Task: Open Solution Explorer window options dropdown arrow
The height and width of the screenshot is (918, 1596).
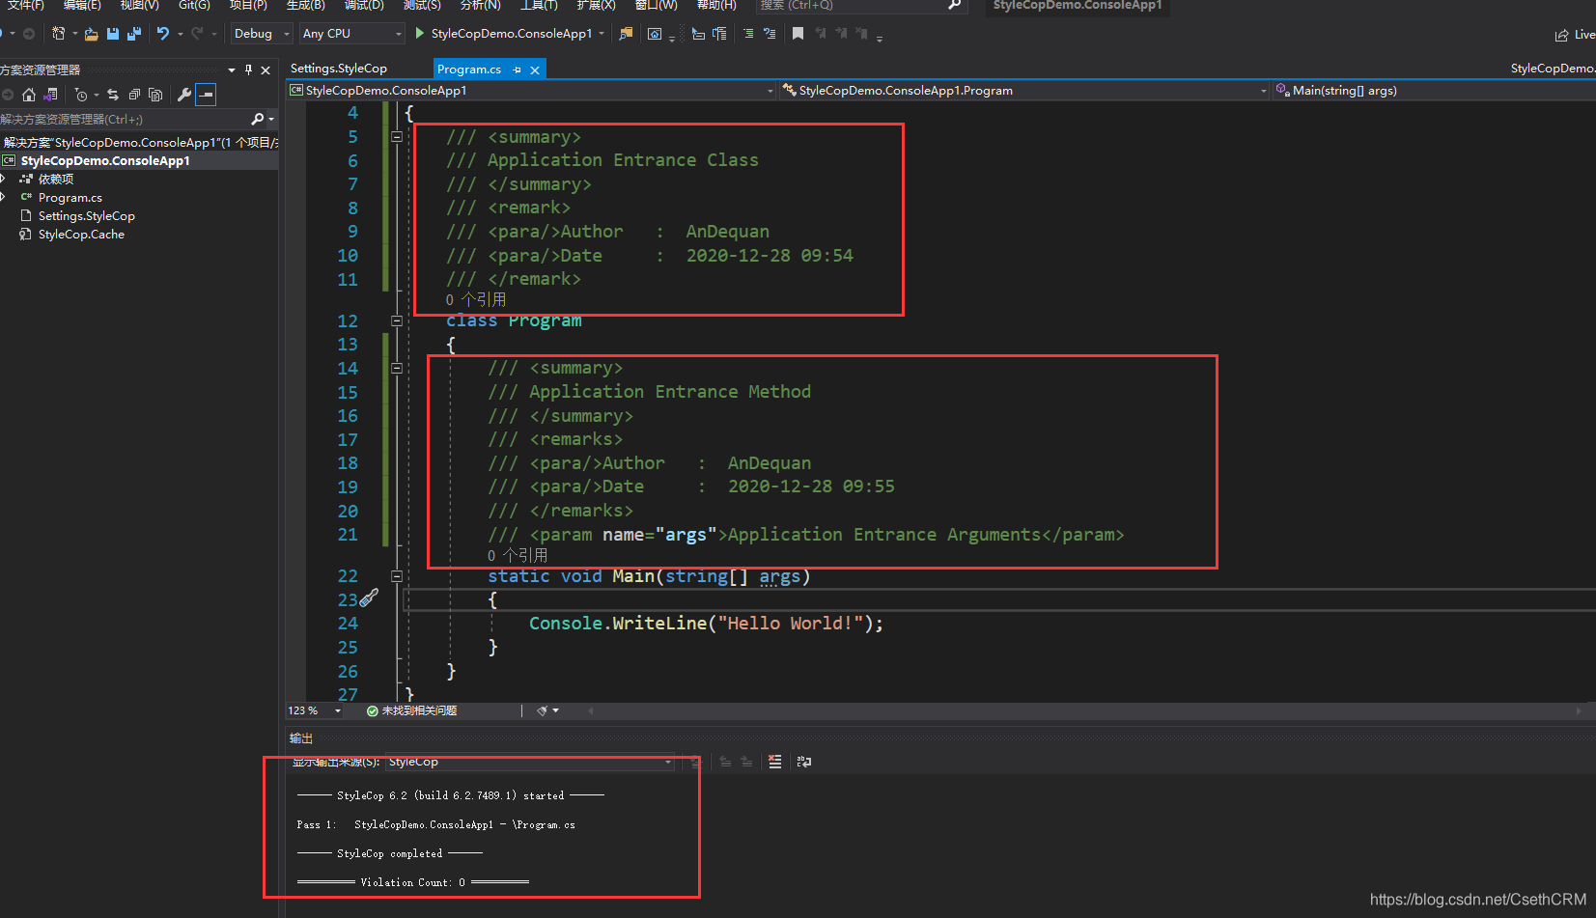Action: [232, 70]
